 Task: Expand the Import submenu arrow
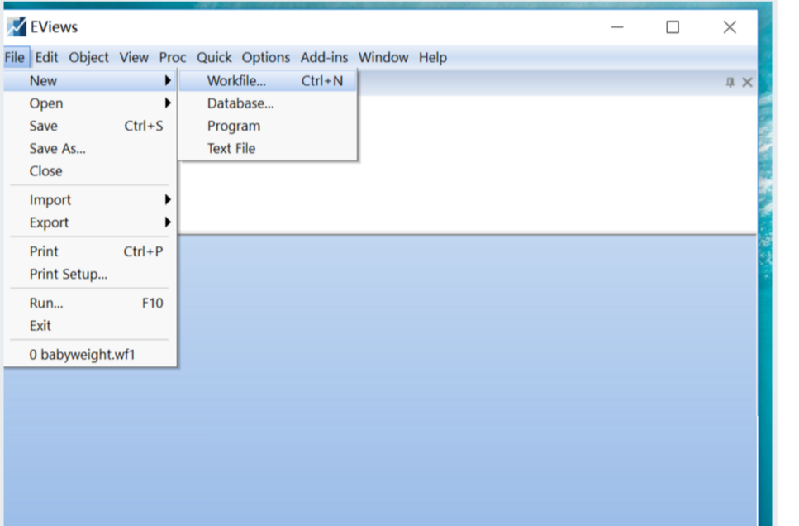pyautogui.click(x=168, y=199)
